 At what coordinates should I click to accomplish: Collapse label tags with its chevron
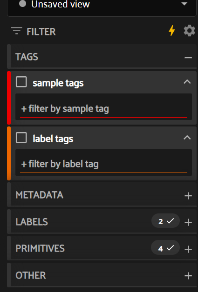tap(187, 138)
